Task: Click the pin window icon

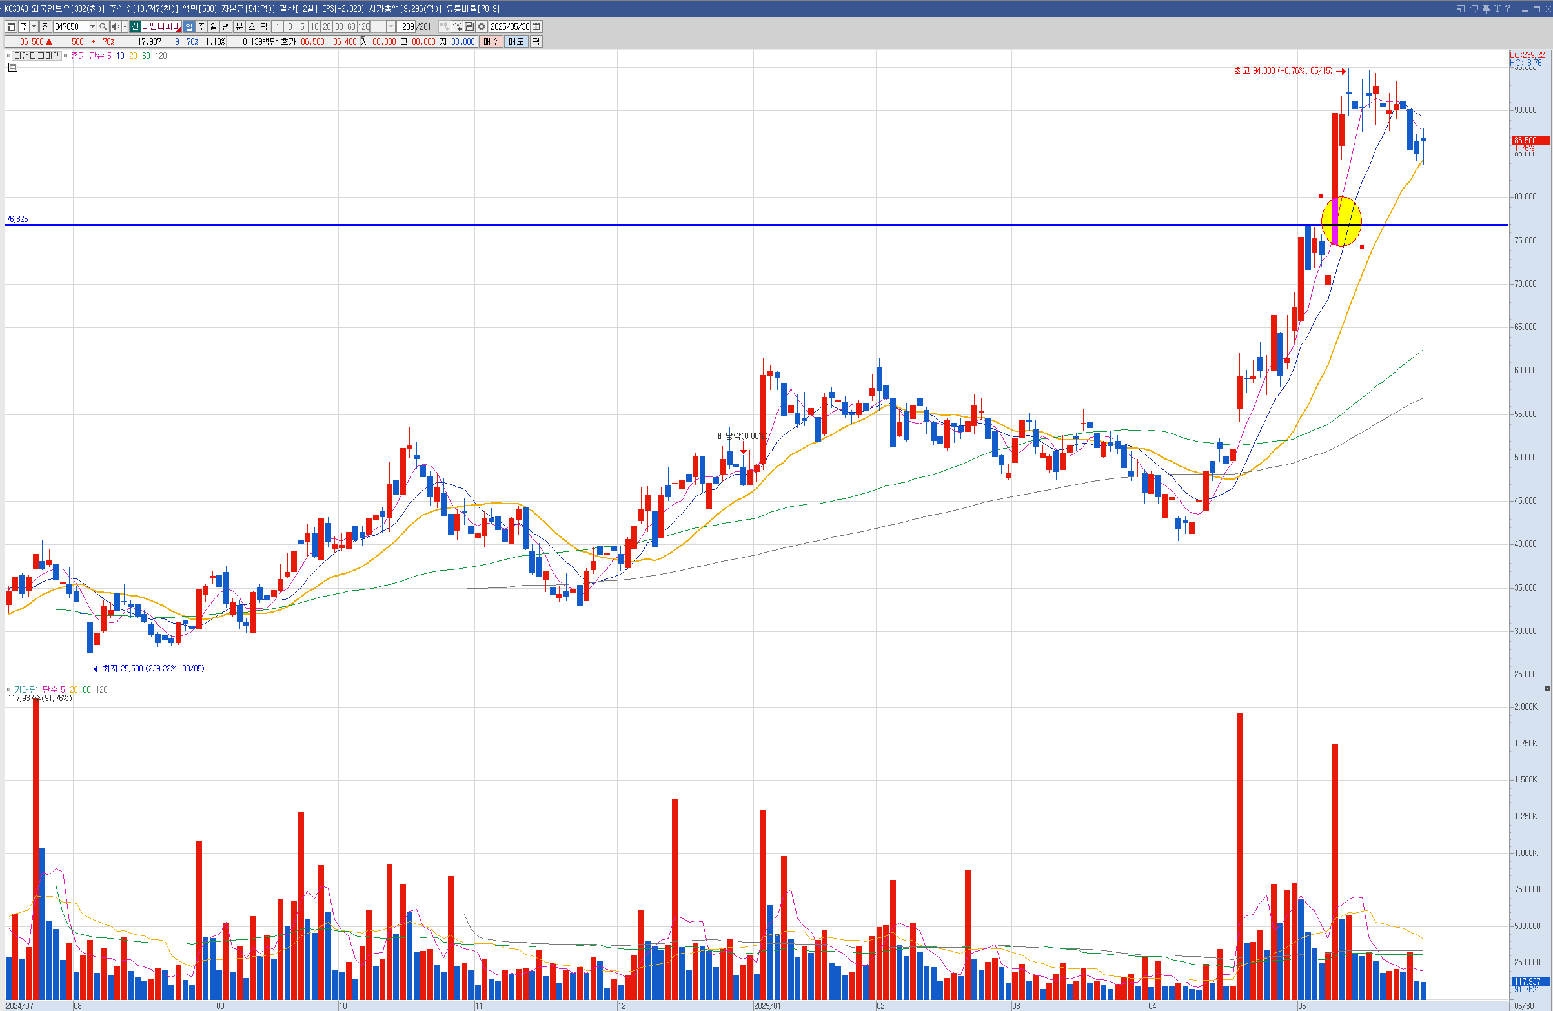Action: tap(1486, 8)
